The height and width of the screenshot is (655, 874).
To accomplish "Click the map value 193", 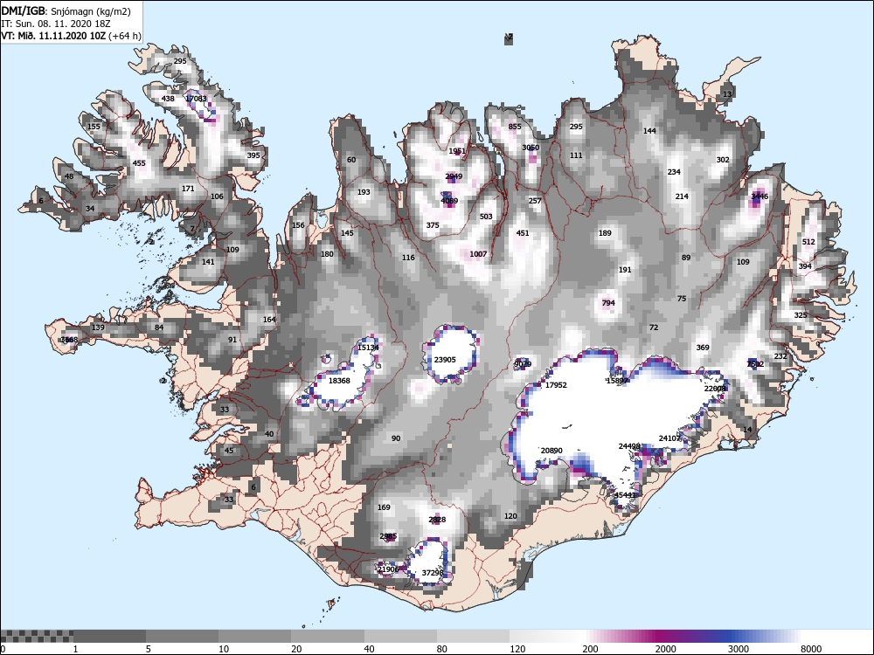I will click(x=364, y=192).
